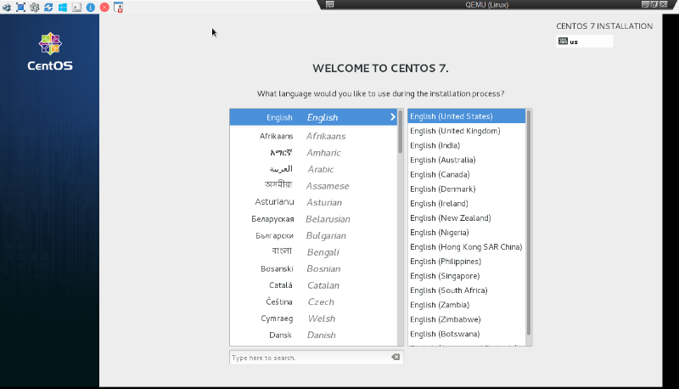Choose English (New Zealand) locale

tap(466, 218)
